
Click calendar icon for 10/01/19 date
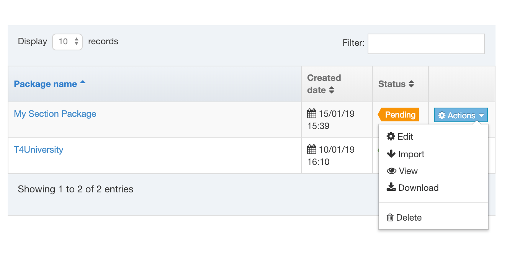[x=312, y=150]
